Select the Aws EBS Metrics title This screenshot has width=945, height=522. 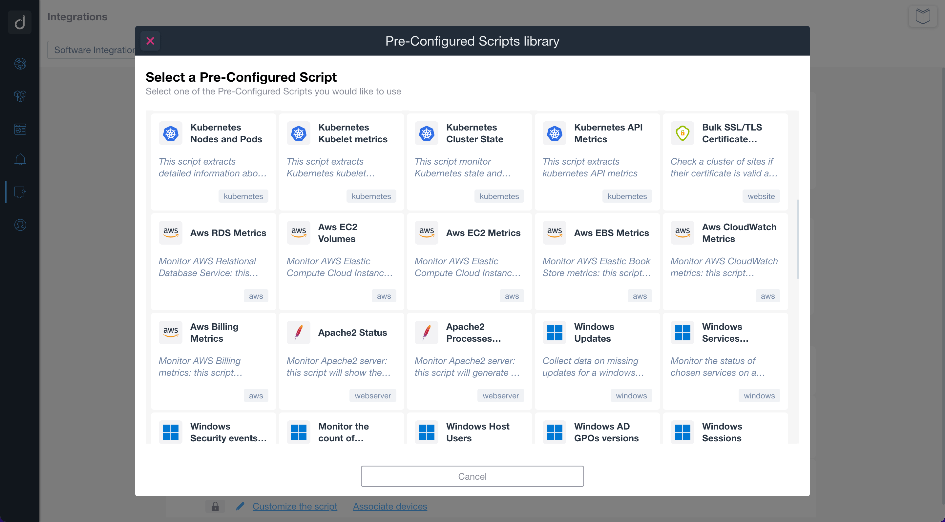(612, 233)
